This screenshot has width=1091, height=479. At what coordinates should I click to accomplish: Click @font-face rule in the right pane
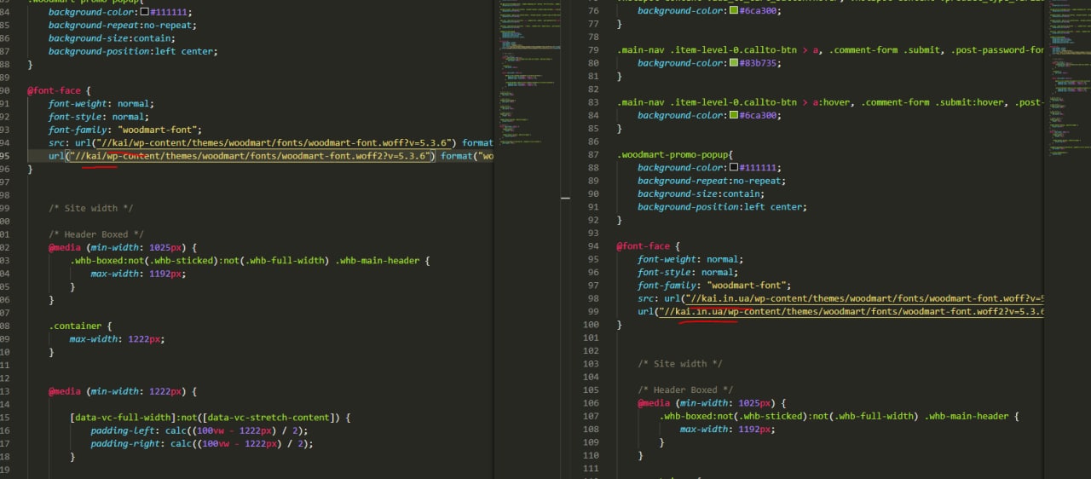(642, 246)
